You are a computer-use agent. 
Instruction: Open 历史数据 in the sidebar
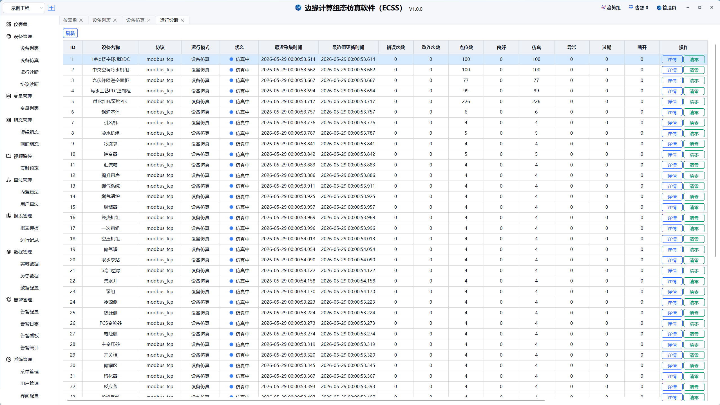point(30,276)
